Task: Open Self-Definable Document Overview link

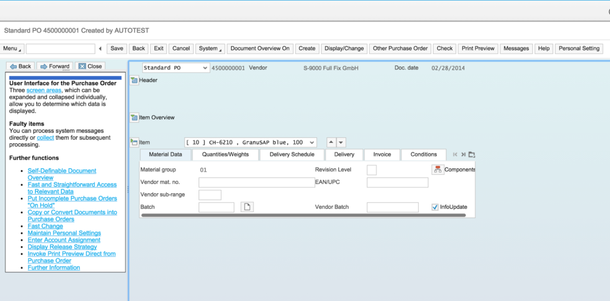Action: [62, 174]
